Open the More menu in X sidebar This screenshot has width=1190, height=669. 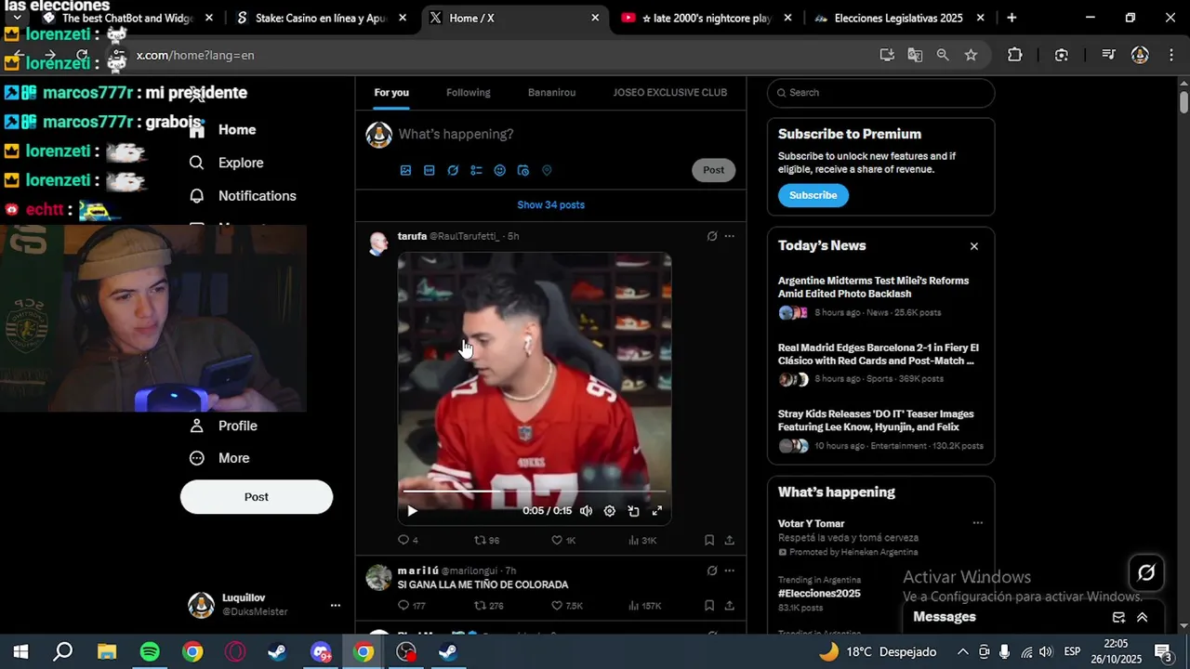pyautogui.click(x=219, y=458)
